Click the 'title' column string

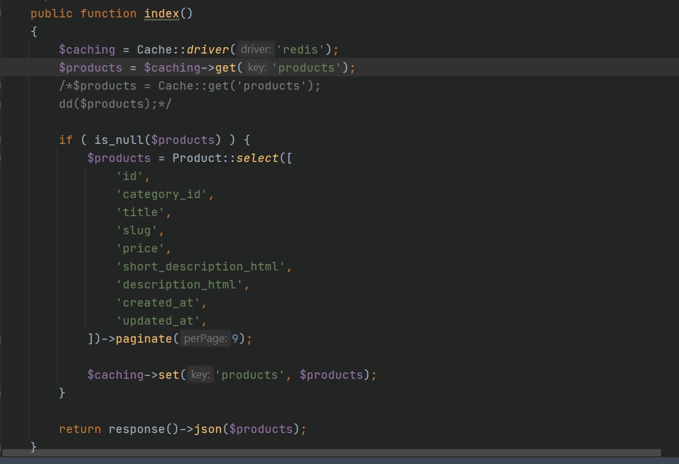click(140, 212)
